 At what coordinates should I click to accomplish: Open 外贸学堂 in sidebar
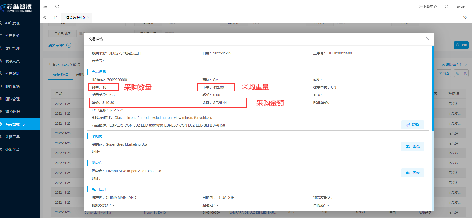(20, 150)
